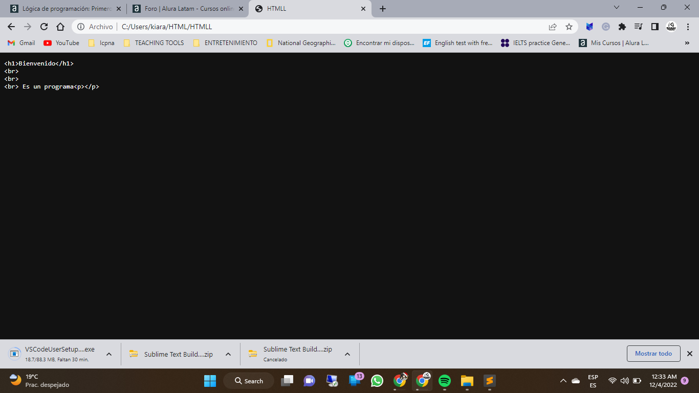
Task: Open Spotify from taskbar
Action: coord(445,381)
